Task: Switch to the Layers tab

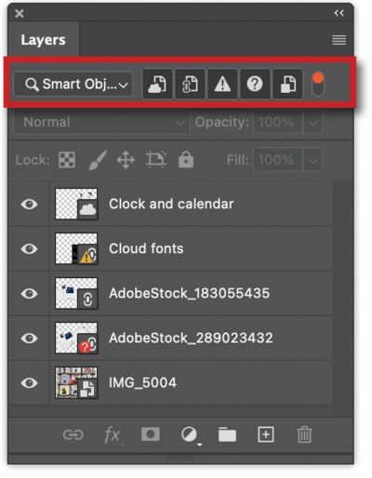Action: pos(43,40)
